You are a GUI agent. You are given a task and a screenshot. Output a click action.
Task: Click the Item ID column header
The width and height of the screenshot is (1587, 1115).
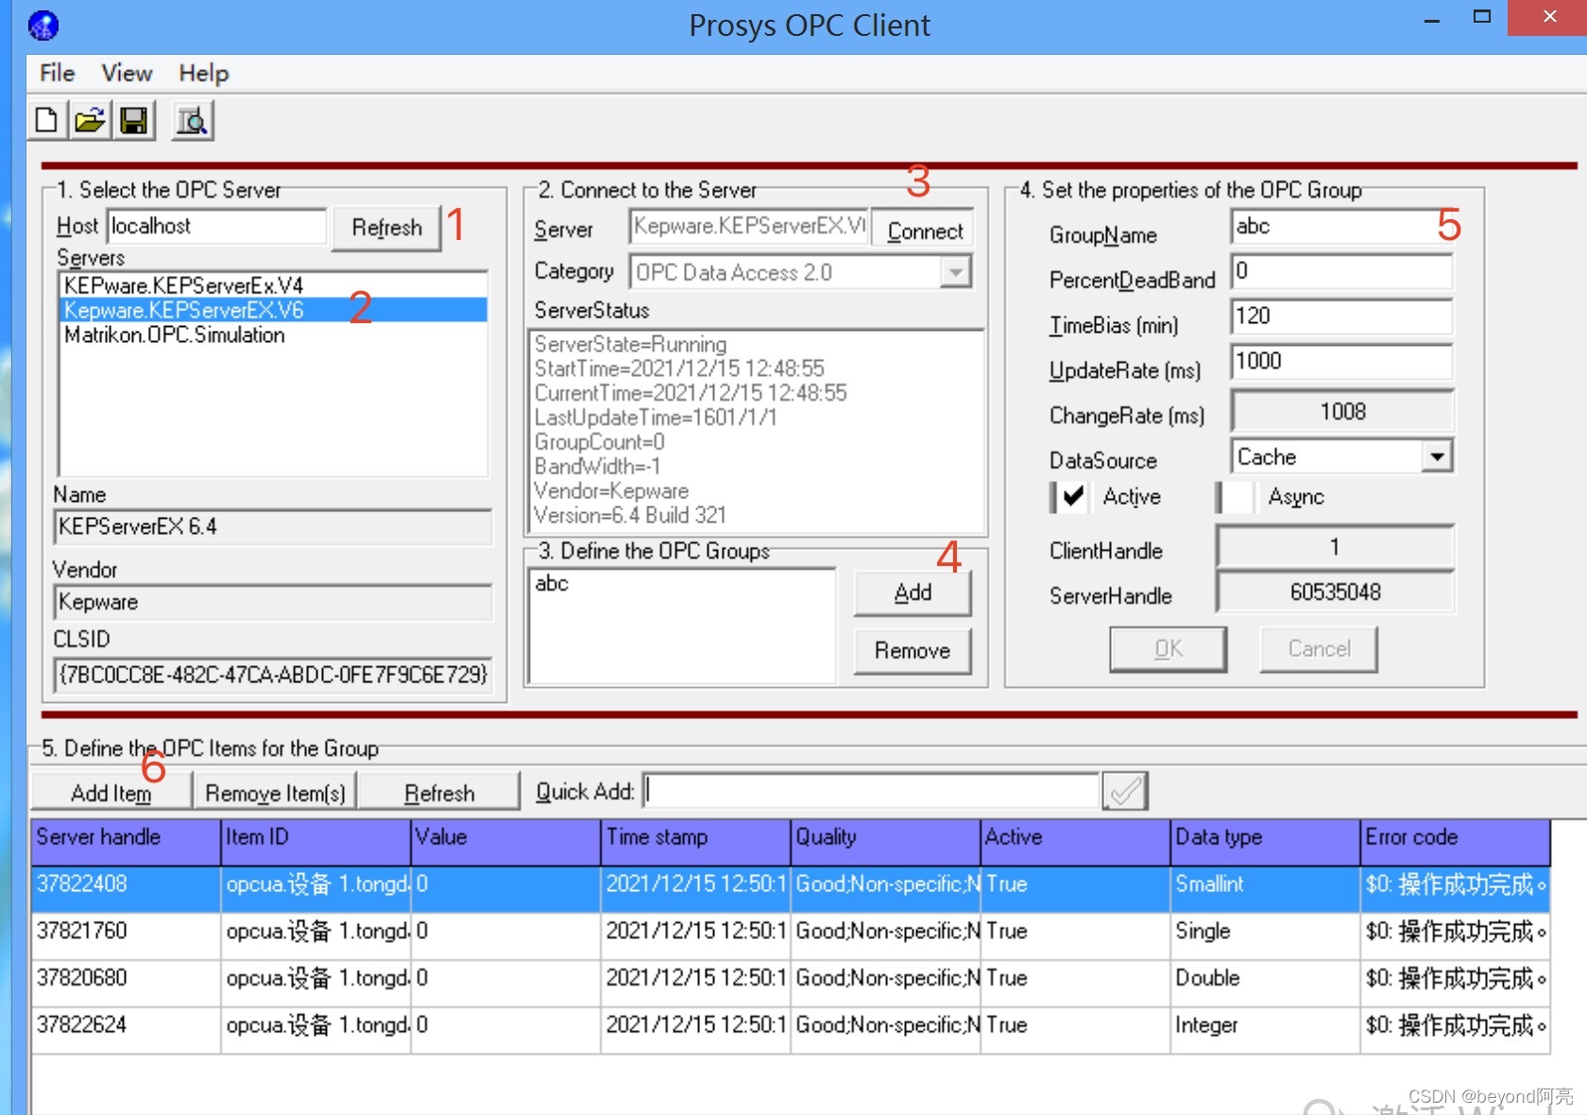click(316, 842)
